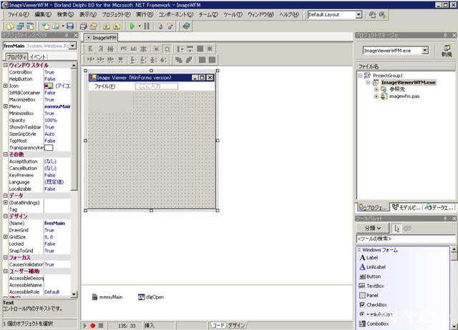Collapse the ウィンドウ スタイル property category
This screenshot has width=458, height=330.
[x=5, y=65]
